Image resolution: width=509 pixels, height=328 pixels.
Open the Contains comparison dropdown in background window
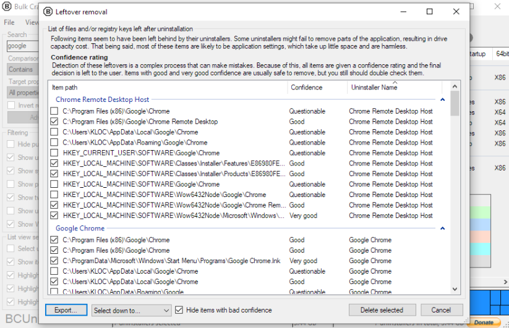click(x=23, y=69)
